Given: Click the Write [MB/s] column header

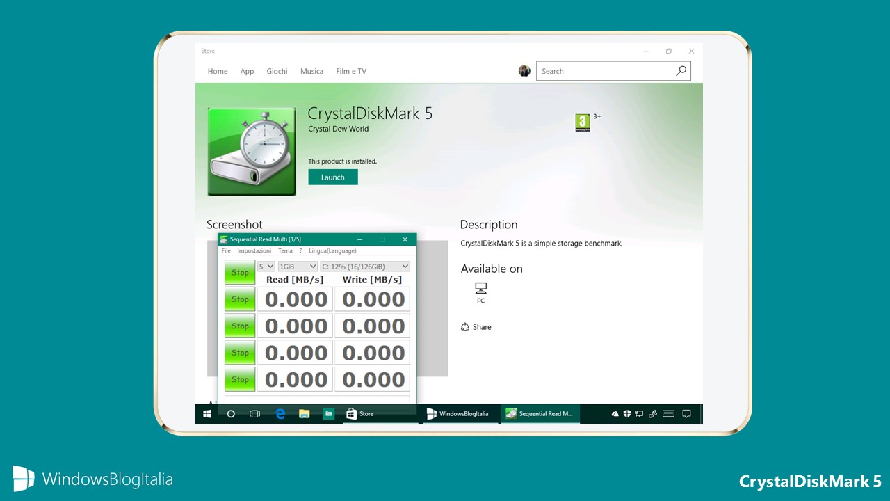Looking at the screenshot, I should pos(372,280).
